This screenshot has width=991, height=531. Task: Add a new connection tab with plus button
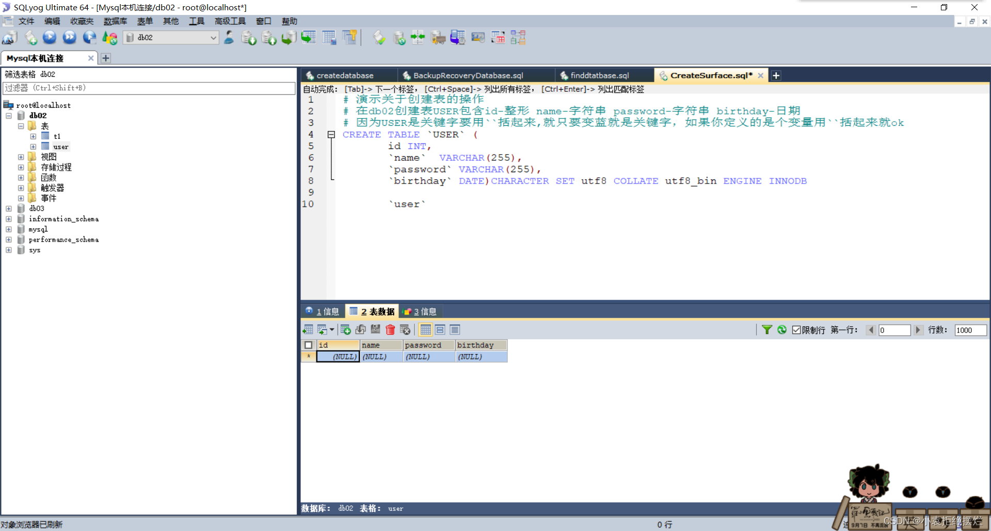point(106,58)
